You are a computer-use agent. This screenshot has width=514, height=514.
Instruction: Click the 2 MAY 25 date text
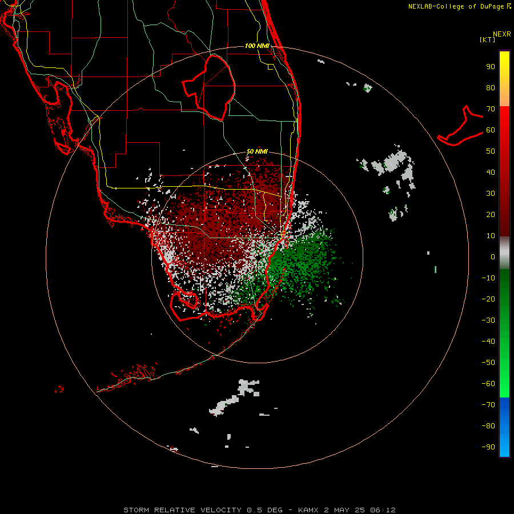(x=344, y=510)
